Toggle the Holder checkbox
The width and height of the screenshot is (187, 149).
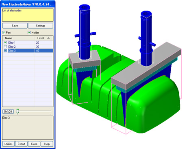pos(29,33)
